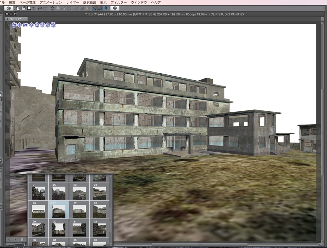The height and width of the screenshot is (248, 327).
Task: Toggle Snap to Grid
Action: coord(106,9)
